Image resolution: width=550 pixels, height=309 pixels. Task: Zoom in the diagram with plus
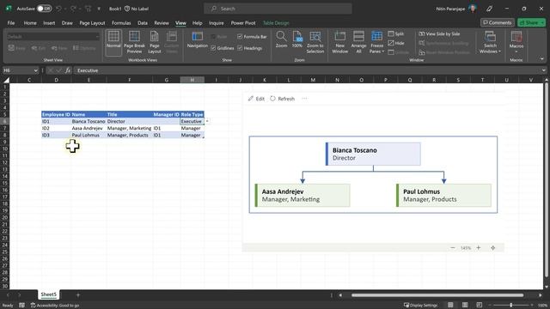(479, 248)
